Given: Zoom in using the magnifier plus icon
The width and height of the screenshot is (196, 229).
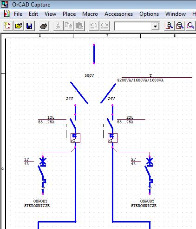Looking at the screenshot, I should click(x=169, y=26).
